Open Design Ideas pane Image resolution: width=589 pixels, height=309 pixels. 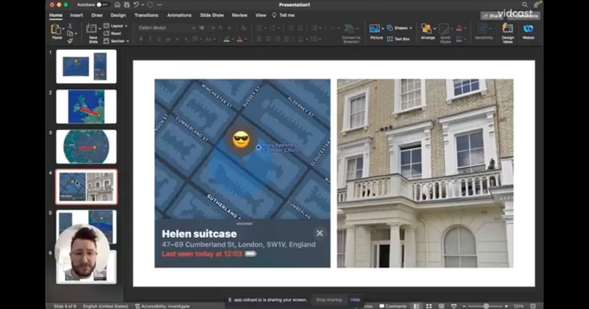tap(508, 29)
